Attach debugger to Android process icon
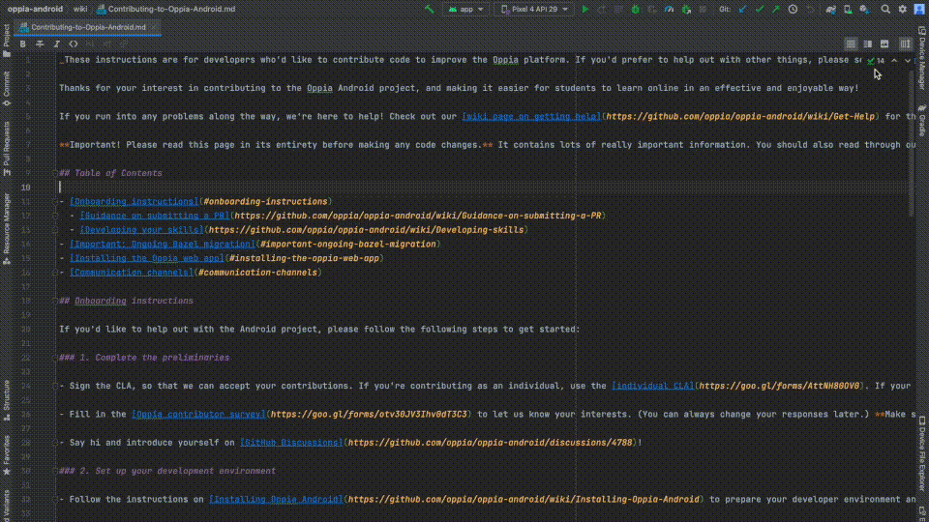This screenshot has height=522, width=929. [x=686, y=9]
